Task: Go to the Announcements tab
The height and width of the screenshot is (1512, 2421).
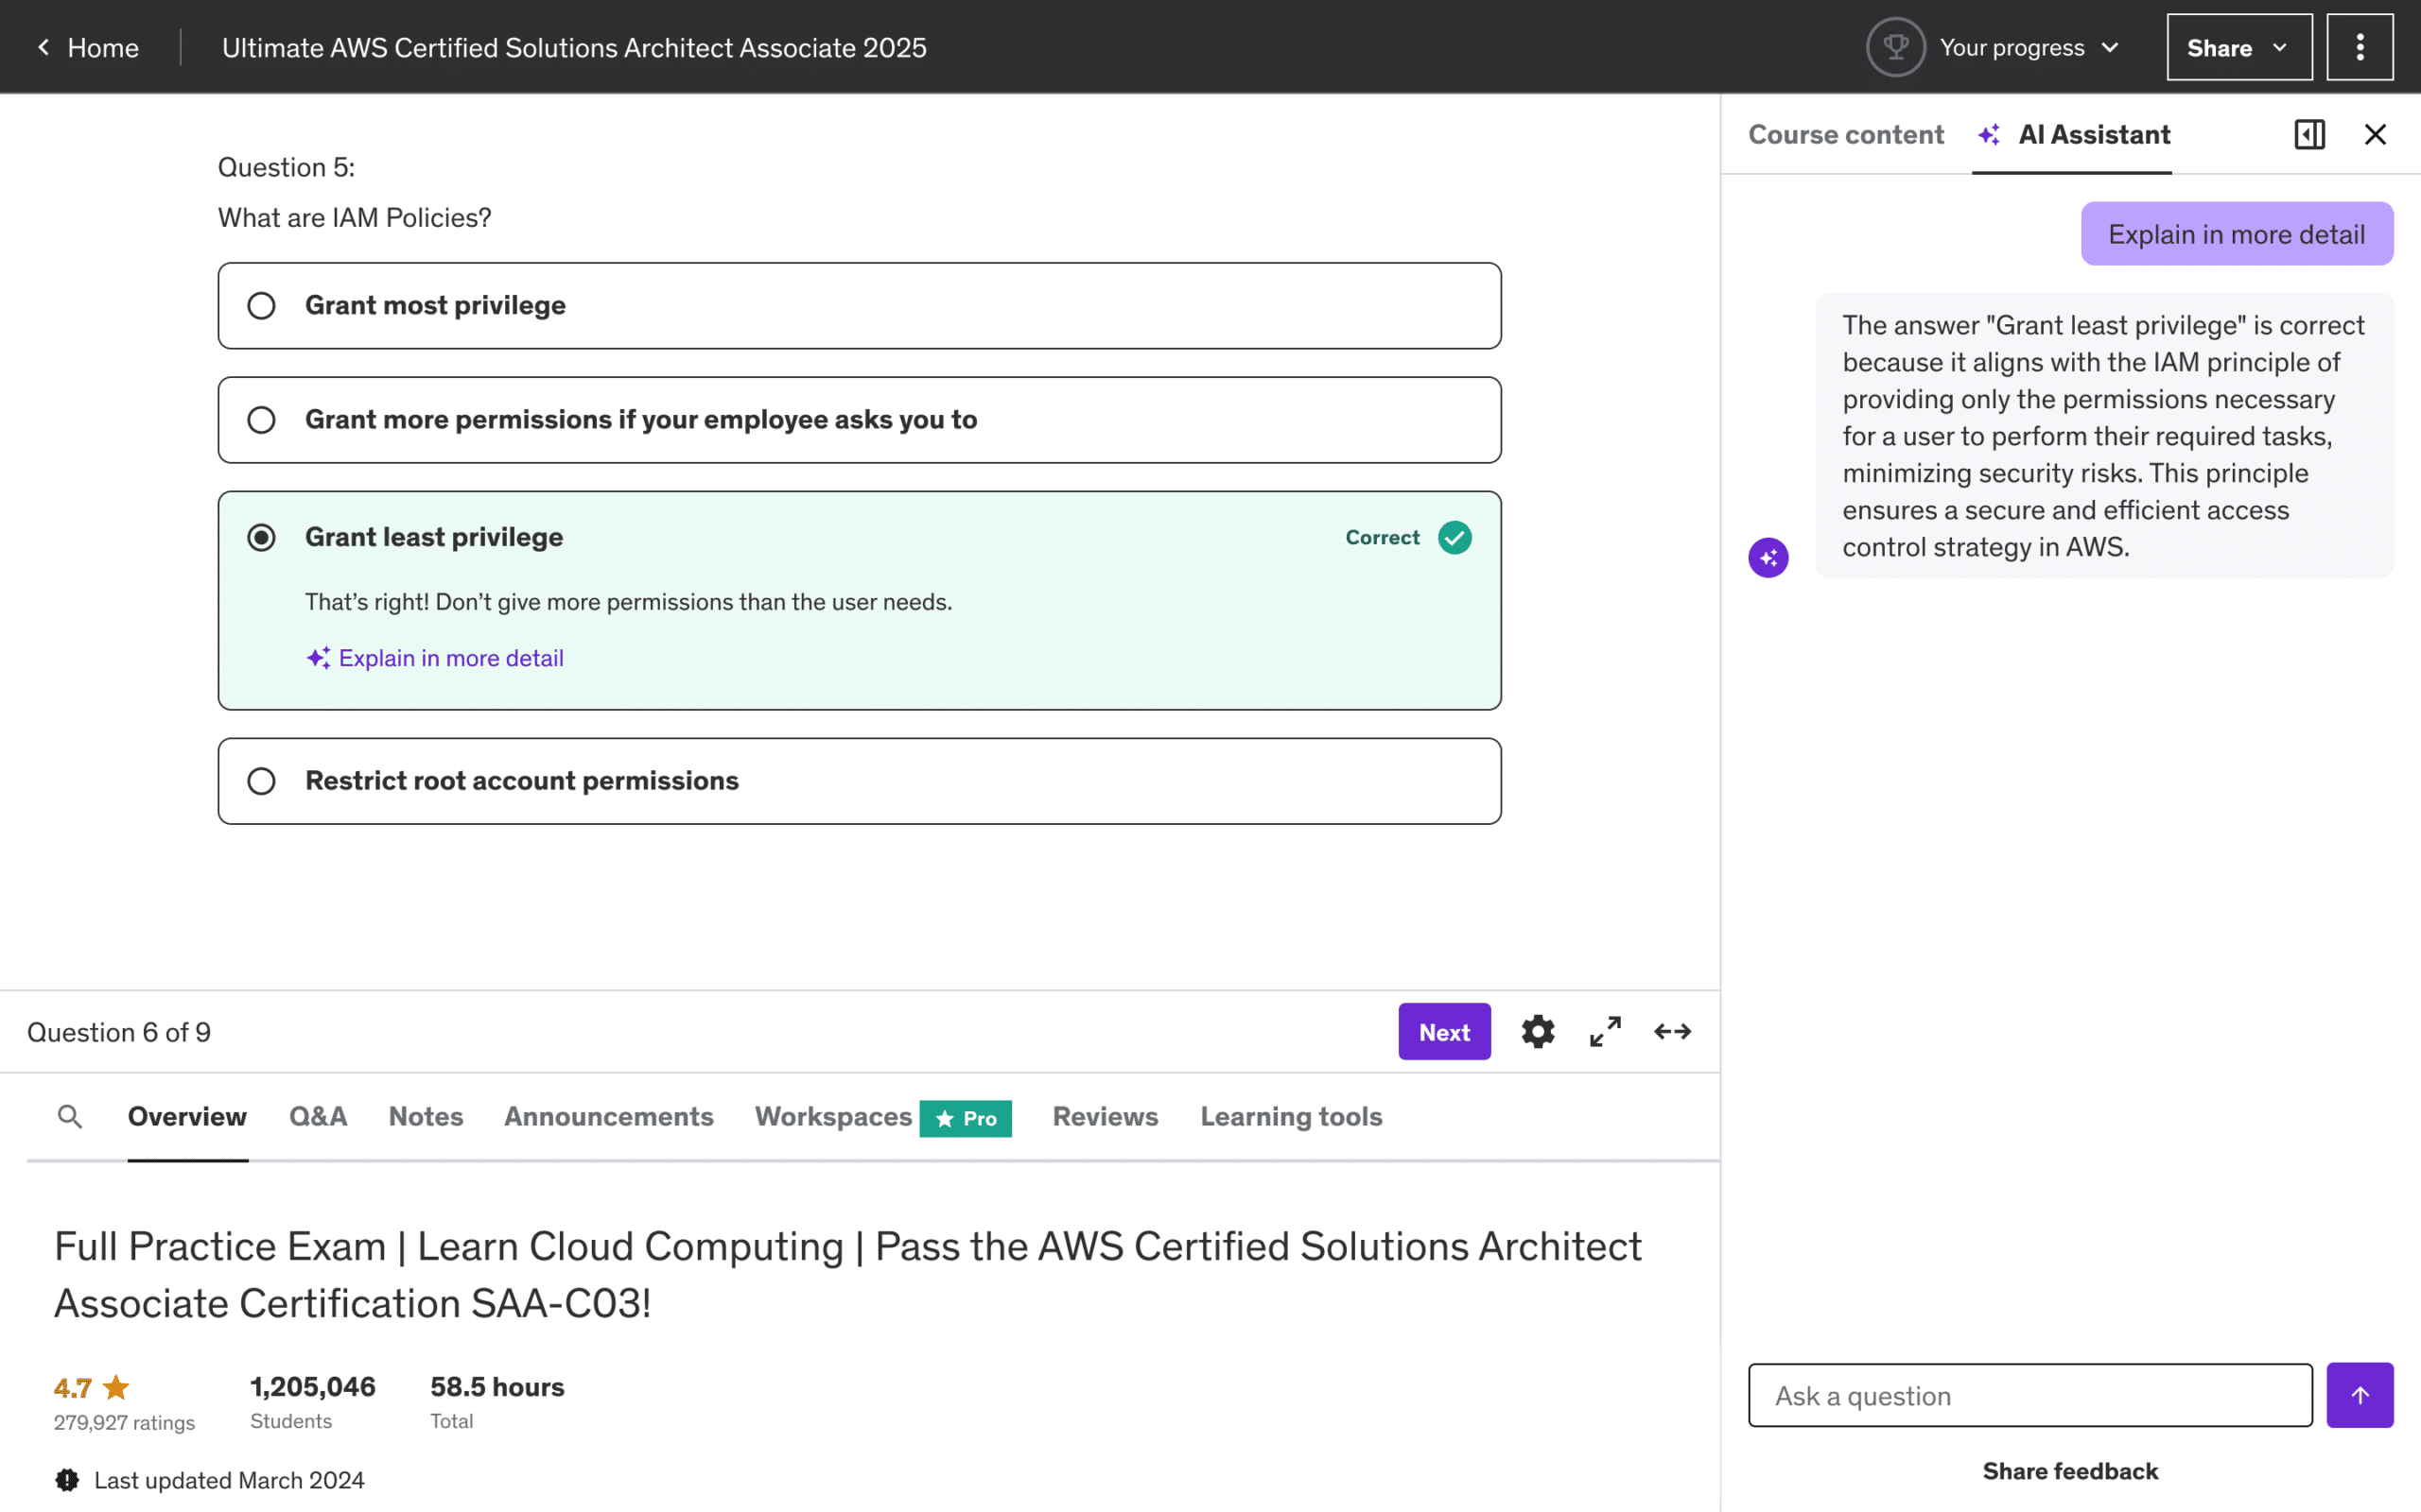Action: 608,1116
